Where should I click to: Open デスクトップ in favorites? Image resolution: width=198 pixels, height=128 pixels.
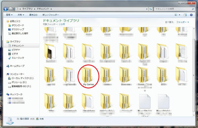click(x=18, y=29)
